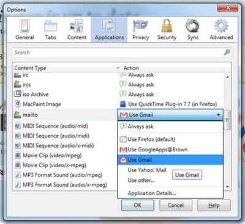Viewport: 245px width, 224px height.
Task: Open the Advanced pane with gear icon
Action: click(221, 30)
